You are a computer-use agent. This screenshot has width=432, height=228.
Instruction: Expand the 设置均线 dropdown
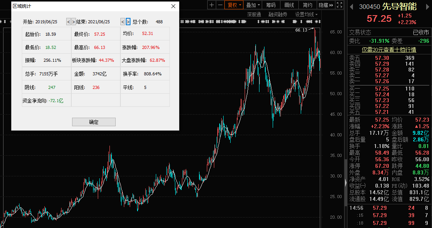pyautogui.click(x=306, y=14)
